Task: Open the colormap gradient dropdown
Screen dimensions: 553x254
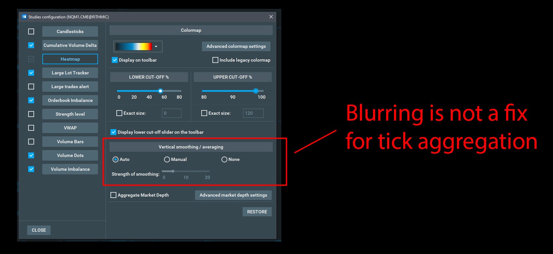Action: coord(138,47)
